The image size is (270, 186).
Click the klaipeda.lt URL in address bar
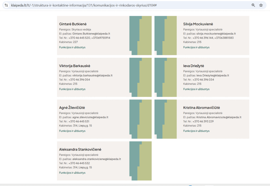pyautogui.click(x=84, y=5)
